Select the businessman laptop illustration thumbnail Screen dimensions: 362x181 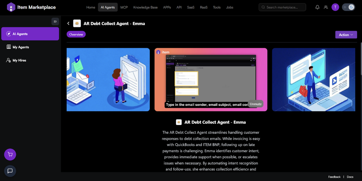[x=313, y=79]
